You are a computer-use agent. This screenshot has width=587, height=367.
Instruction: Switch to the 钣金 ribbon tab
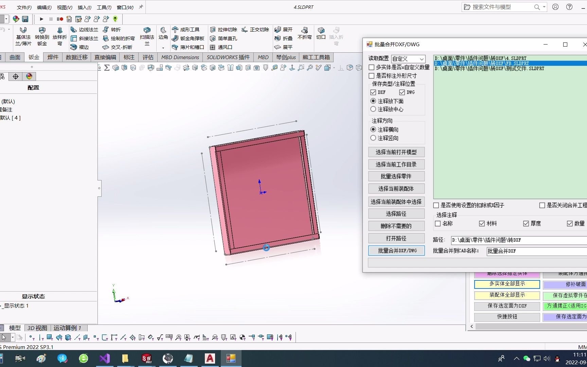tap(34, 57)
